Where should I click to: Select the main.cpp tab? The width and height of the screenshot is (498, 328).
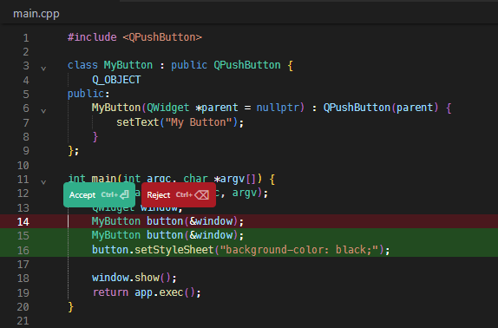36,14
